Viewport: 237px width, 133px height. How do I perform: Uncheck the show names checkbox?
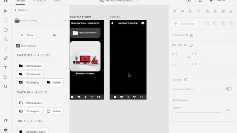(18, 46)
